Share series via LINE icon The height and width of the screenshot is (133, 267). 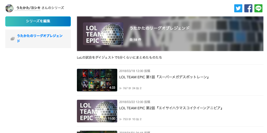(258, 8)
